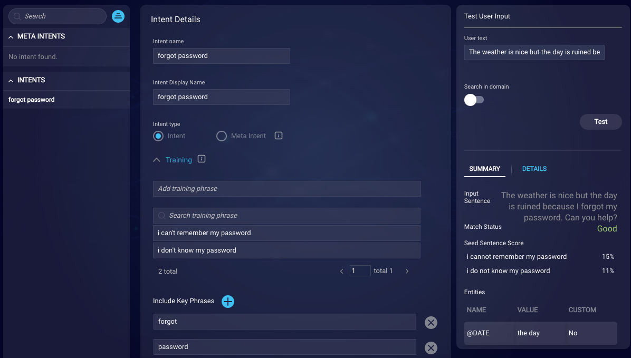The image size is (631, 358).
Task: Collapse the INTENTS section
Action: (11, 81)
